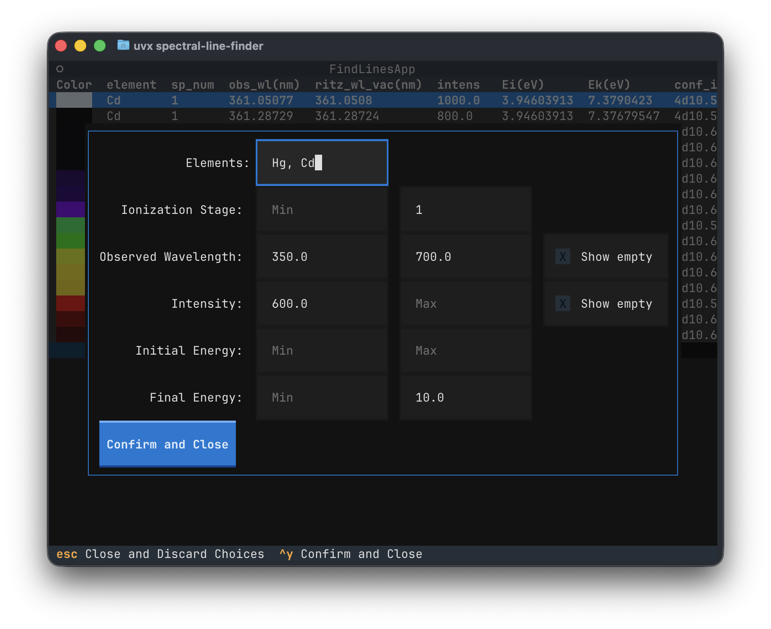Click the Intensity minimum field 600.0
Viewport: 771px width, 629px height.
pyautogui.click(x=322, y=304)
